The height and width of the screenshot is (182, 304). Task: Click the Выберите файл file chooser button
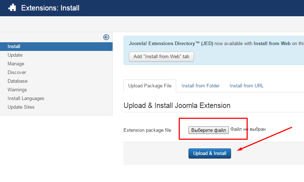click(x=208, y=130)
